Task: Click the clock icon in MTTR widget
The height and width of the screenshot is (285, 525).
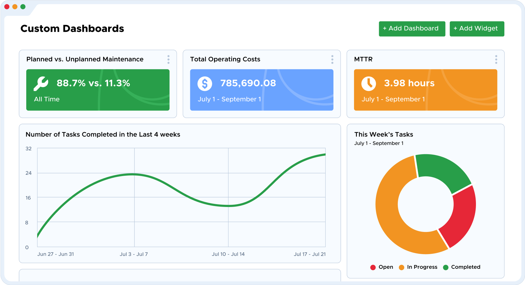Action: (x=368, y=83)
